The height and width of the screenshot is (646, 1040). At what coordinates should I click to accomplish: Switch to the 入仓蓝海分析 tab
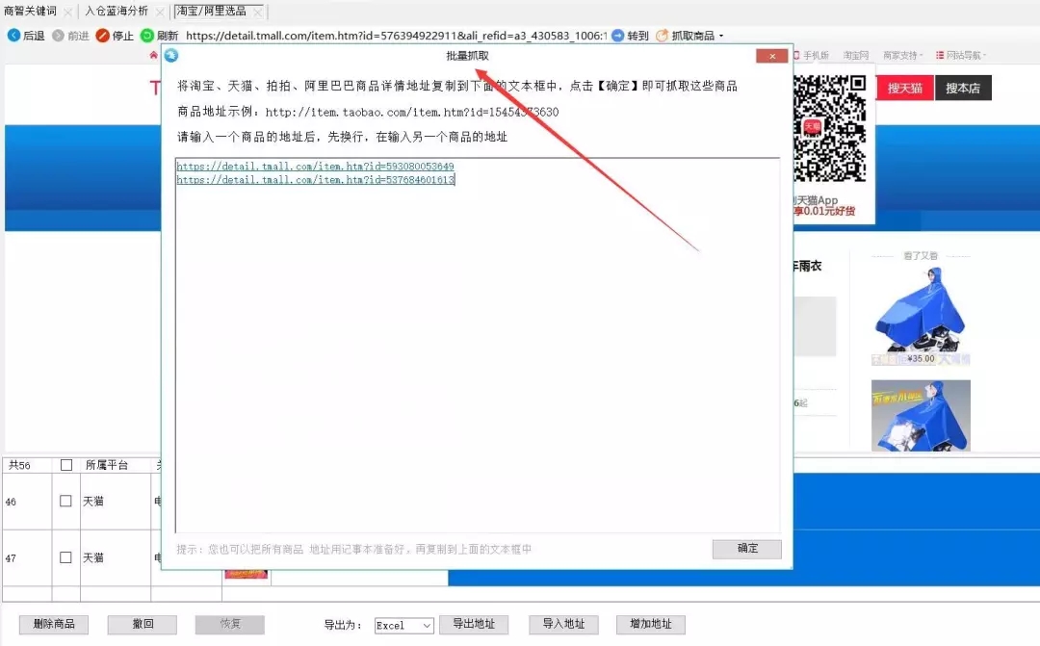click(x=117, y=12)
